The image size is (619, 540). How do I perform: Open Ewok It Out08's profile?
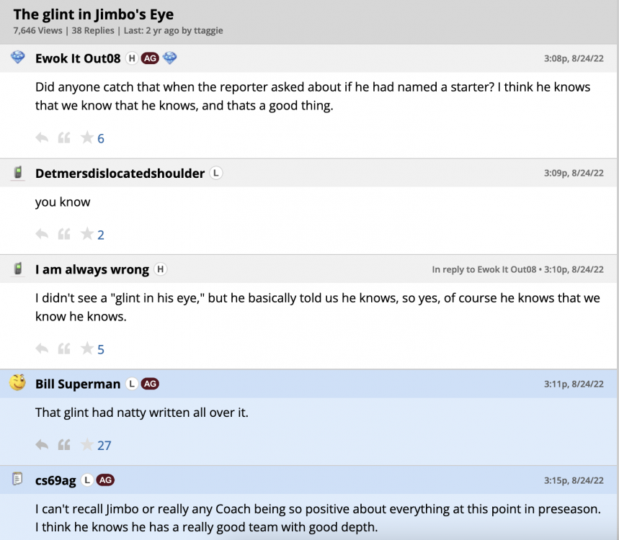coord(78,58)
